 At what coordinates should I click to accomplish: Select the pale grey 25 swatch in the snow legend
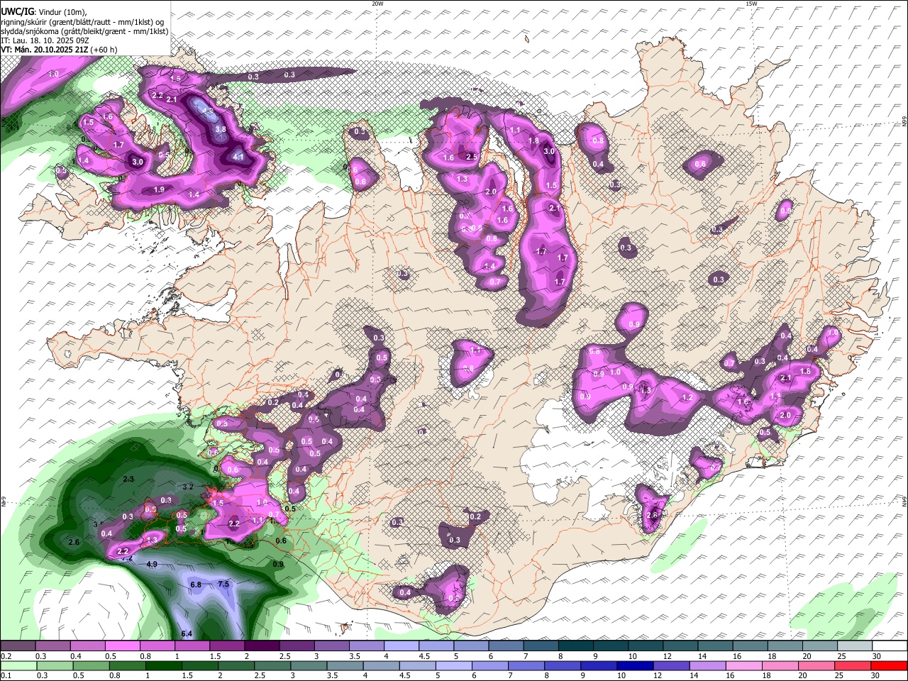[856, 646]
